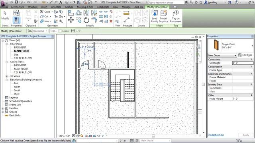Open the Structure ribbon tab
Viewport: 255px width, 143px height.
(x=33, y=7)
